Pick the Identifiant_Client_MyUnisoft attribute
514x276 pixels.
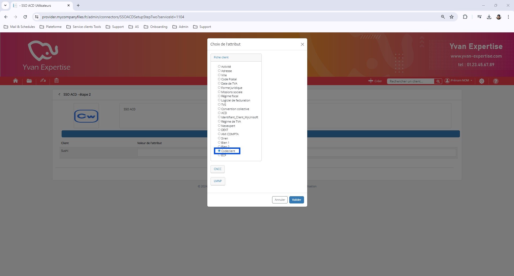pyautogui.click(x=219, y=117)
